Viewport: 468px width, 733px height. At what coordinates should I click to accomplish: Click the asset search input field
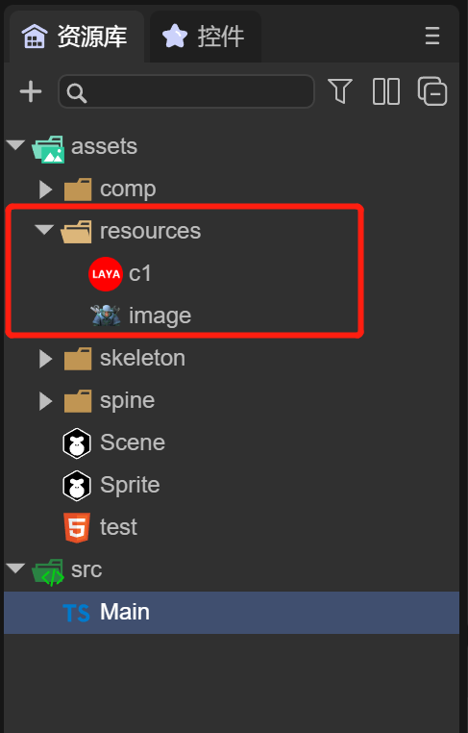(x=186, y=91)
